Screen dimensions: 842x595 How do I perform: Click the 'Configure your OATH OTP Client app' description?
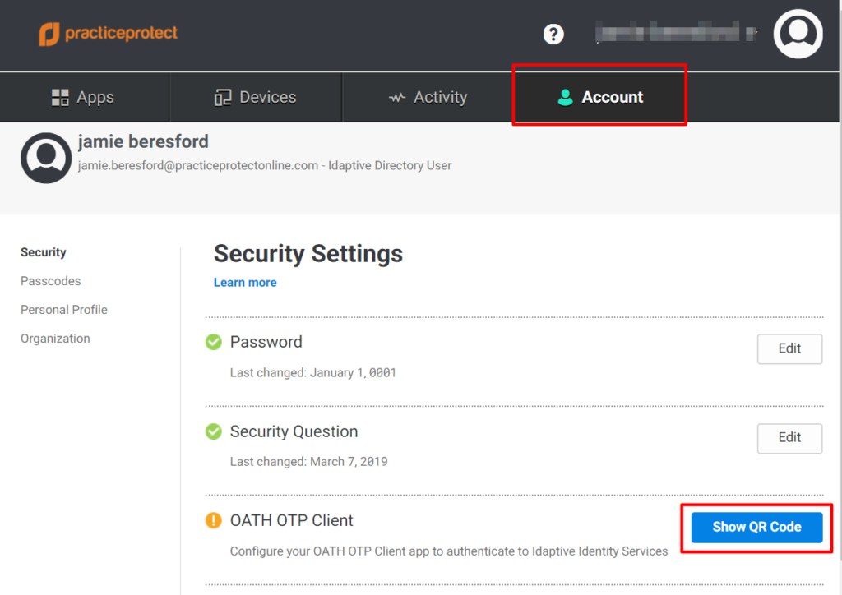click(x=449, y=551)
